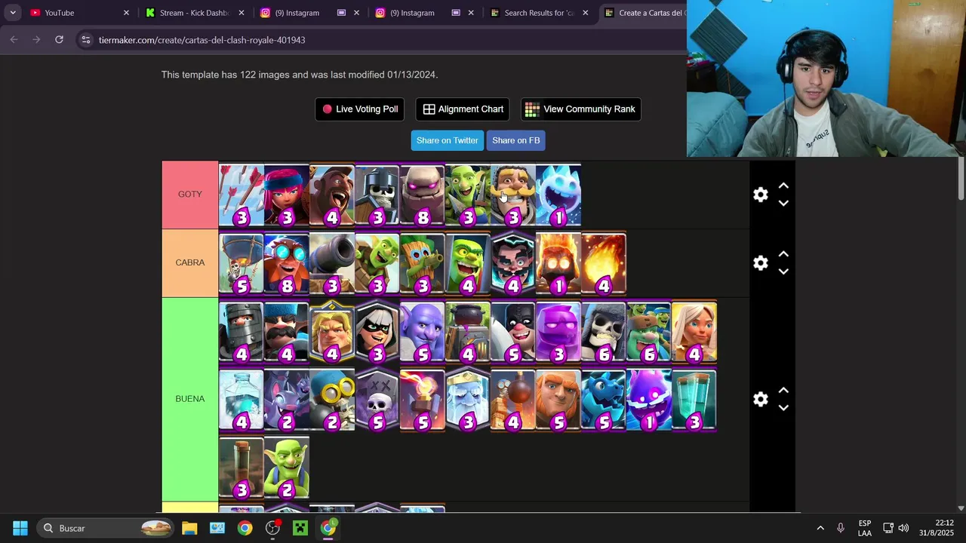
Task: Move GOTY tier down with arrow
Action: [783, 203]
